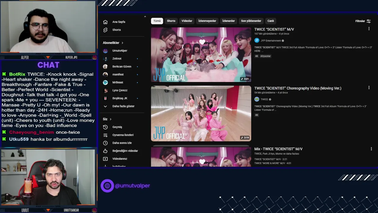Click 4K badge under choreography video
The image size is (378, 213).
(x=257, y=115)
